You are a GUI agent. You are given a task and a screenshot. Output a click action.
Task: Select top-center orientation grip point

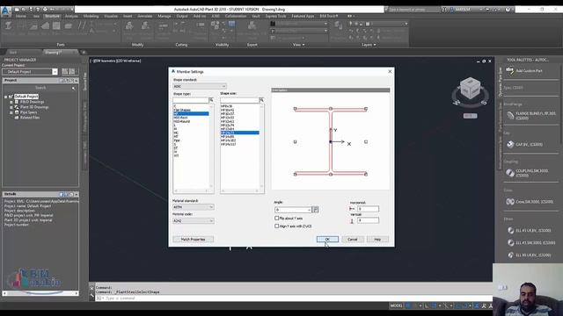(331, 109)
